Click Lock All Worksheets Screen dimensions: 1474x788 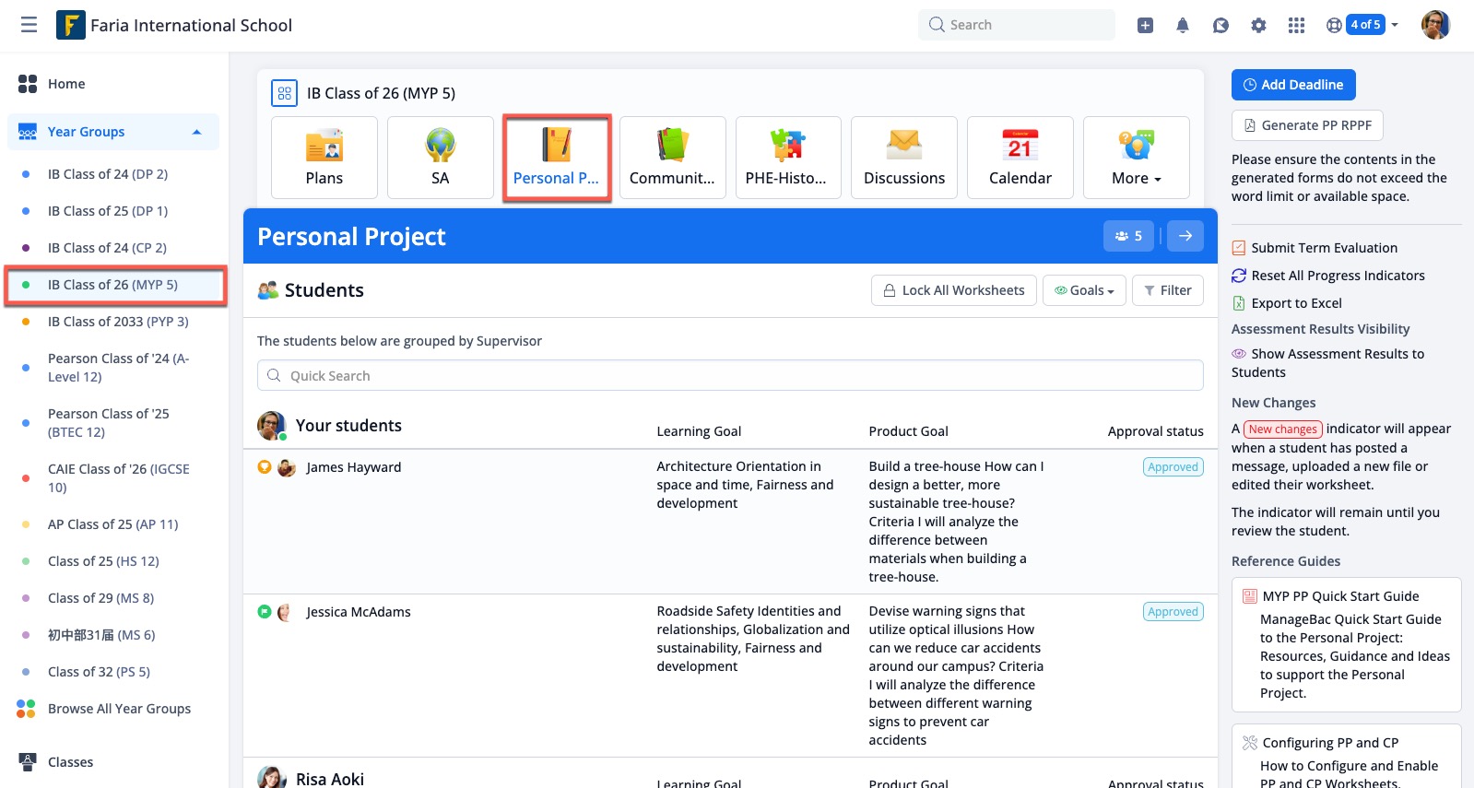pyautogui.click(x=954, y=290)
